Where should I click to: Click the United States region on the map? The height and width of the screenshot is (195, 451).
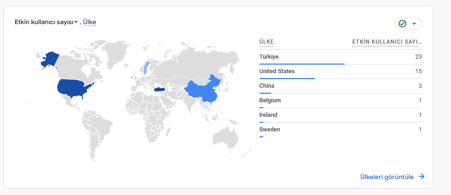tap(73, 87)
